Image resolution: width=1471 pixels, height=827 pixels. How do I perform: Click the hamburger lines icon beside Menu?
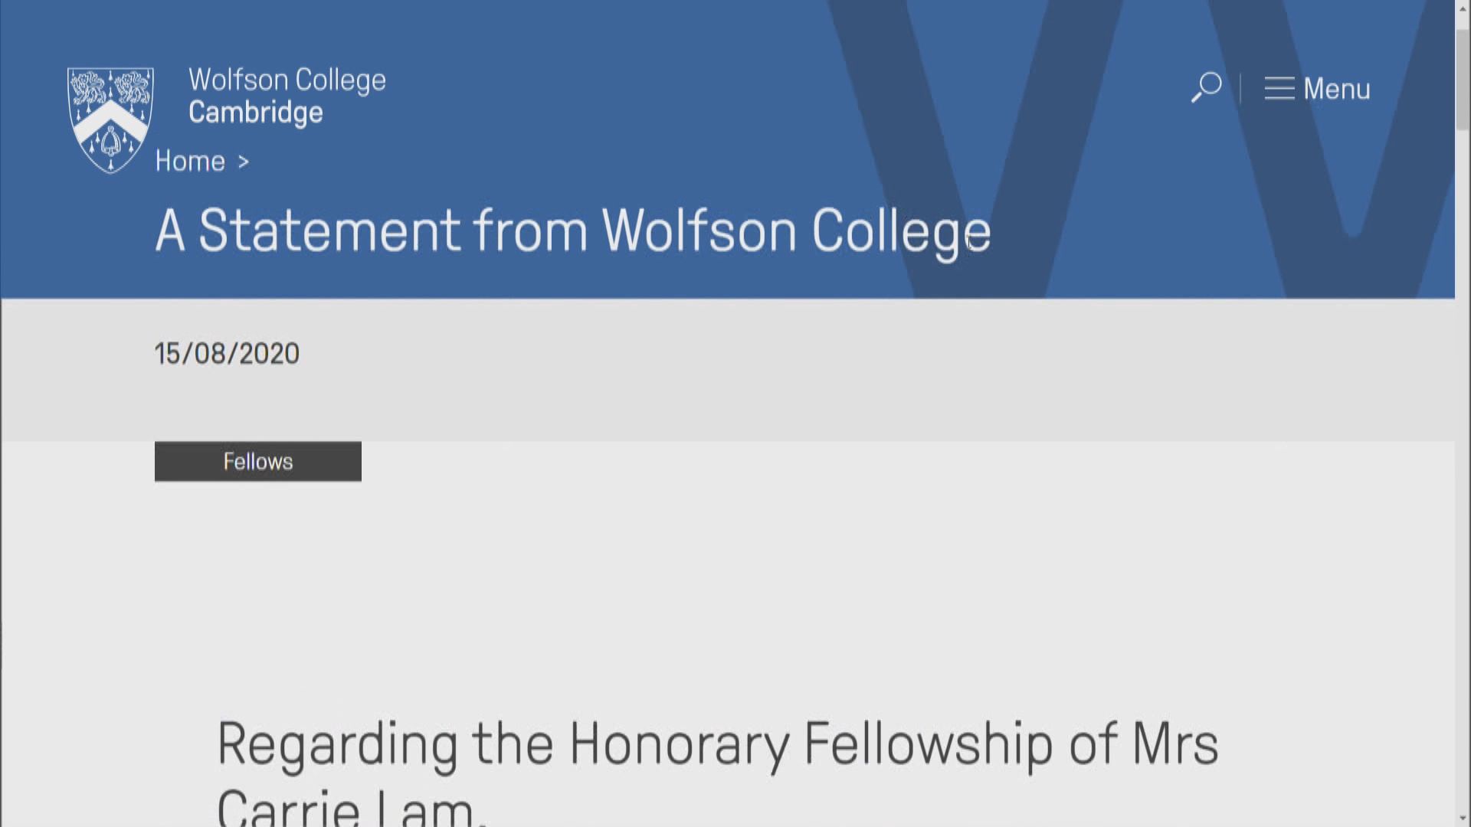point(1279,89)
